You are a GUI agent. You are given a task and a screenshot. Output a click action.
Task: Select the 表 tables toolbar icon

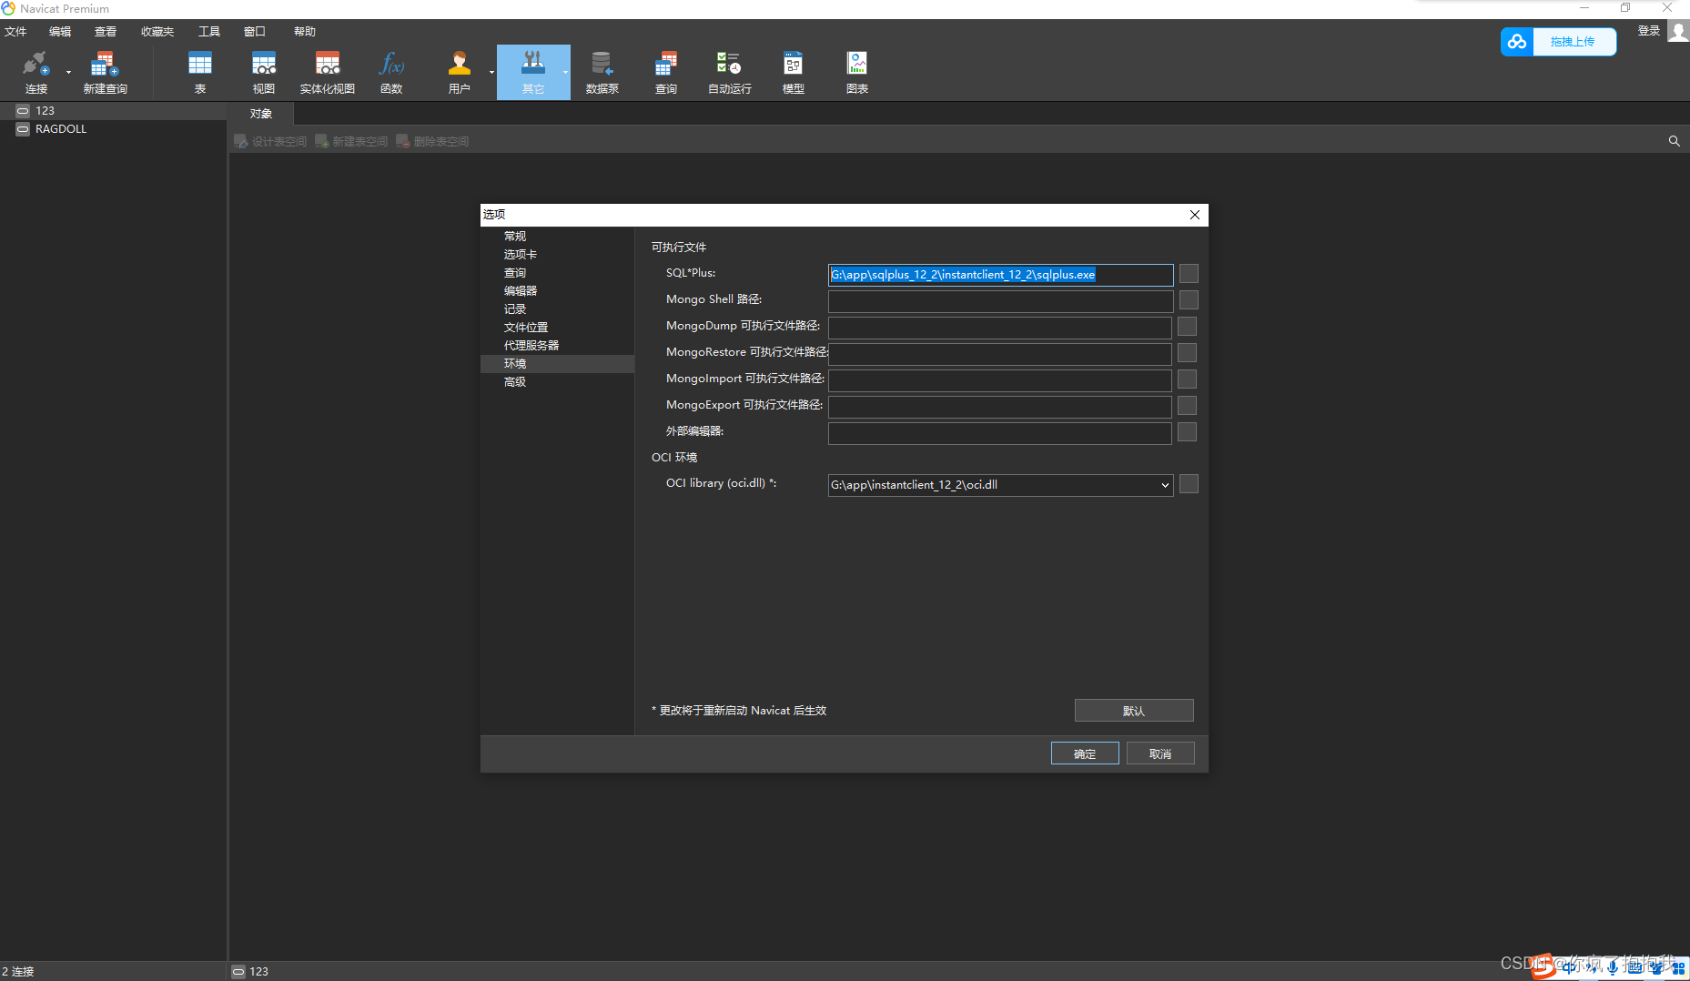(199, 72)
